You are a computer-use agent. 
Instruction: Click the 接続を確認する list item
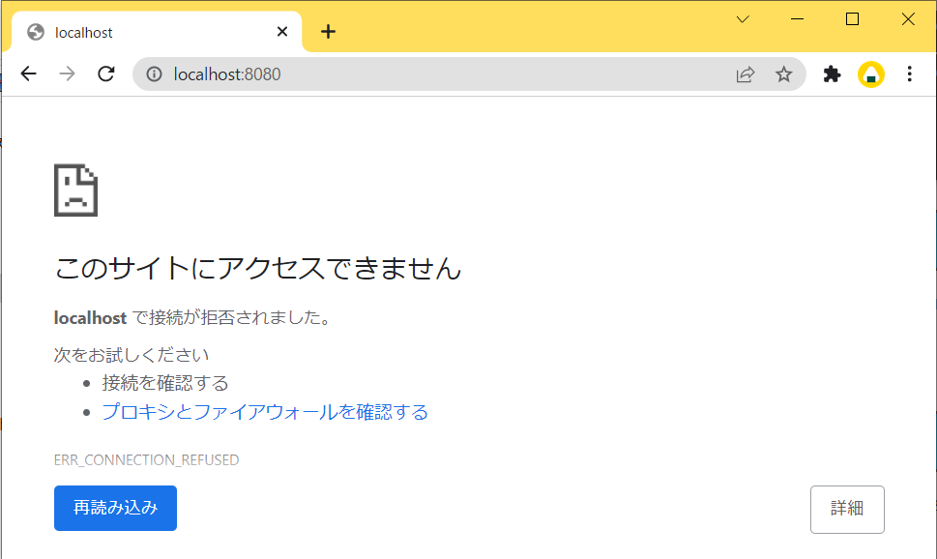pyautogui.click(x=165, y=383)
